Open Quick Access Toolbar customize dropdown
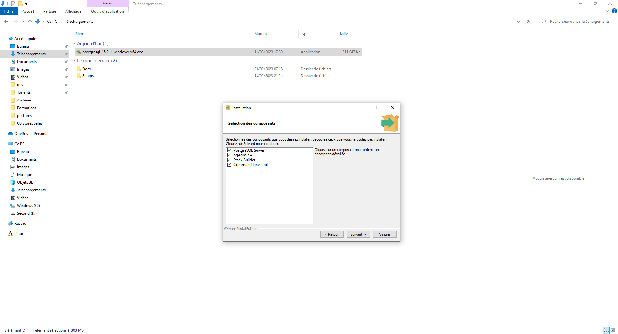Image resolution: width=618 pixels, height=334 pixels. pyautogui.click(x=26, y=4)
